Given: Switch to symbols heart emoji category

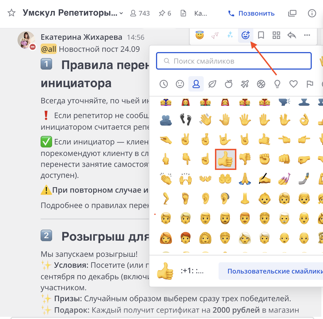Looking at the screenshot, I should click(x=294, y=84).
